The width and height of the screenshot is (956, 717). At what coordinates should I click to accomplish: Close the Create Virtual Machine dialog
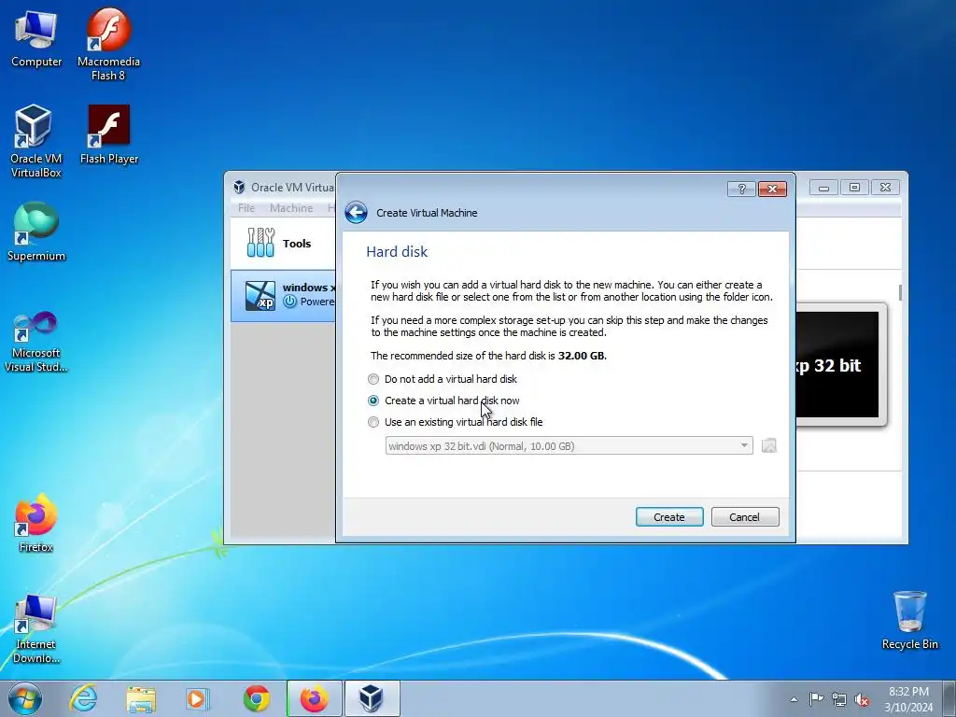(772, 189)
